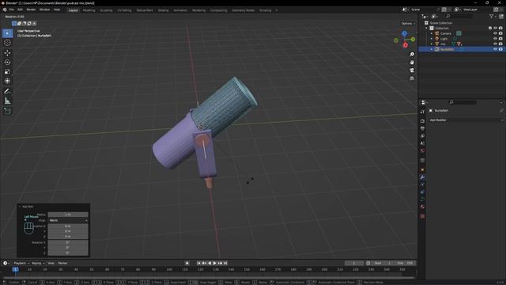Jump to the timeline start frame

click(x=198, y=263)
